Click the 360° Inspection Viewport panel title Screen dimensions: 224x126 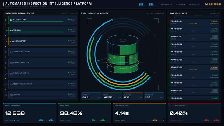coord(96,13)
